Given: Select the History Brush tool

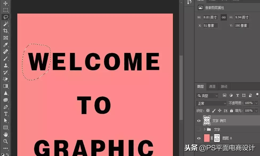Looking at the screenshot, I should (6, 73).
